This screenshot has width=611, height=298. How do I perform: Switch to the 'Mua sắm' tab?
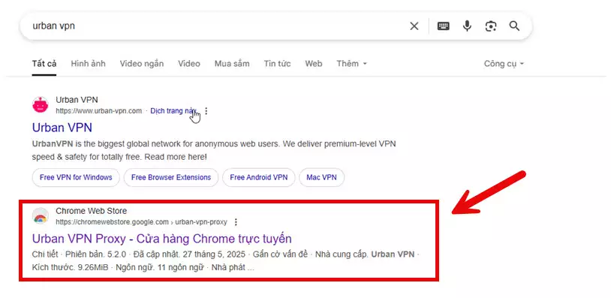232,64
